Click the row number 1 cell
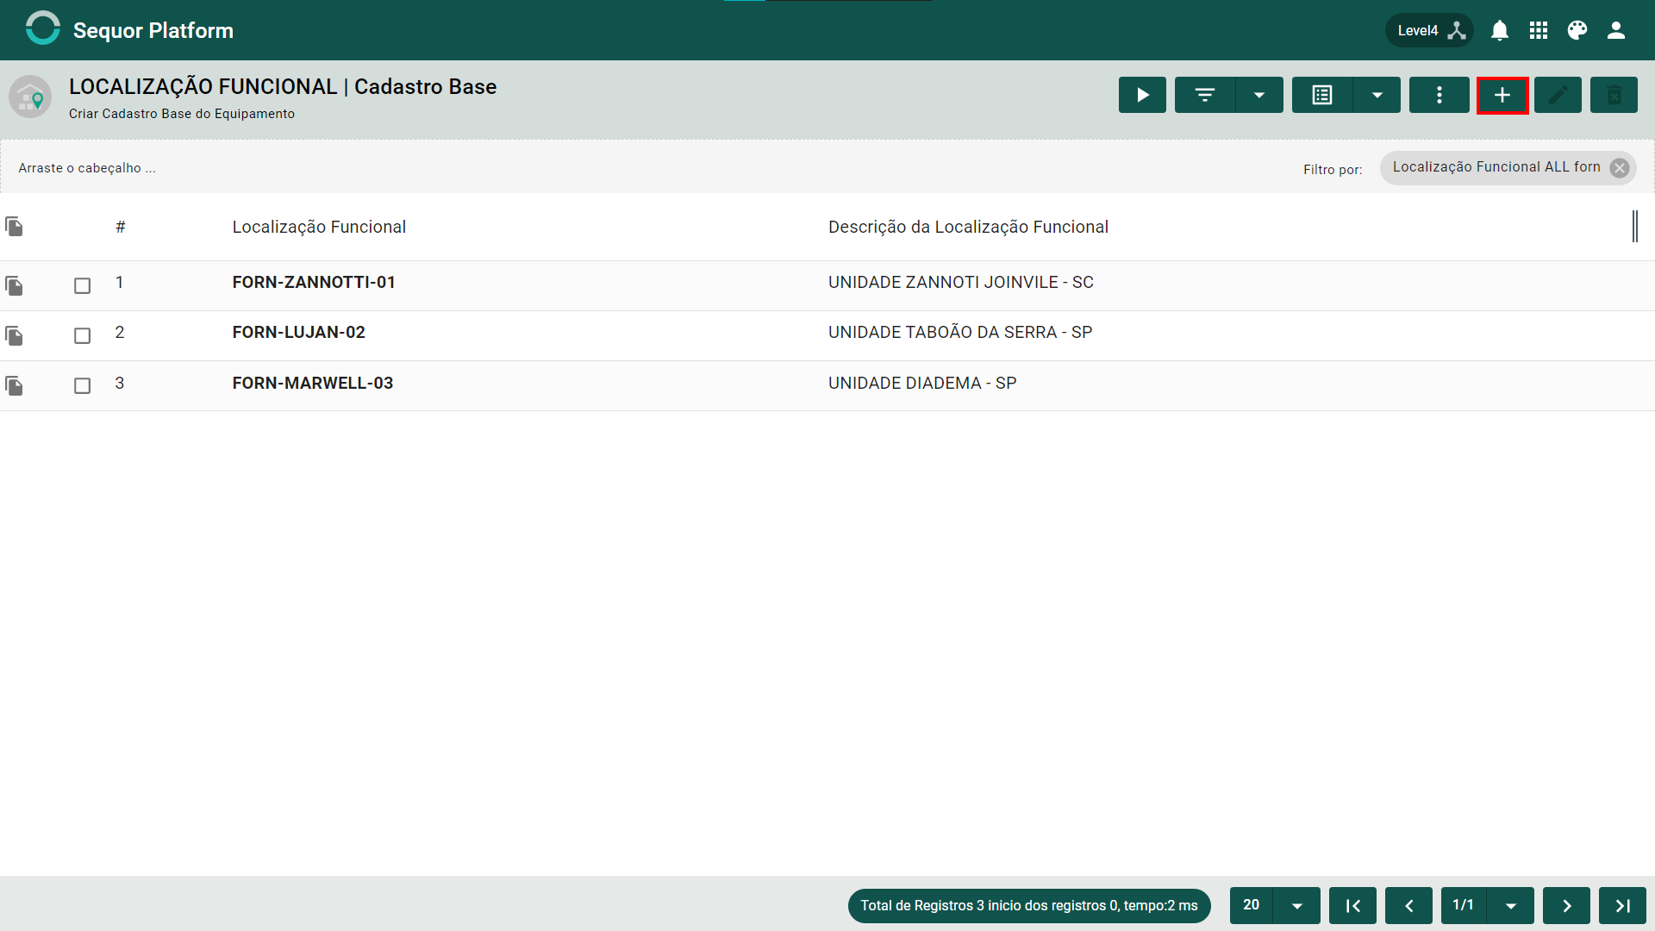The width and height of the screenshot is (1655, 931). pyautogui.click(x=120, y=282)
